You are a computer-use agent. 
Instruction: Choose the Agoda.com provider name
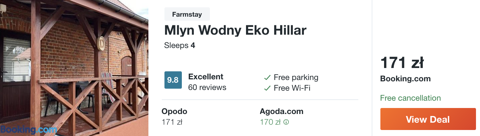(x=281, y=111)
